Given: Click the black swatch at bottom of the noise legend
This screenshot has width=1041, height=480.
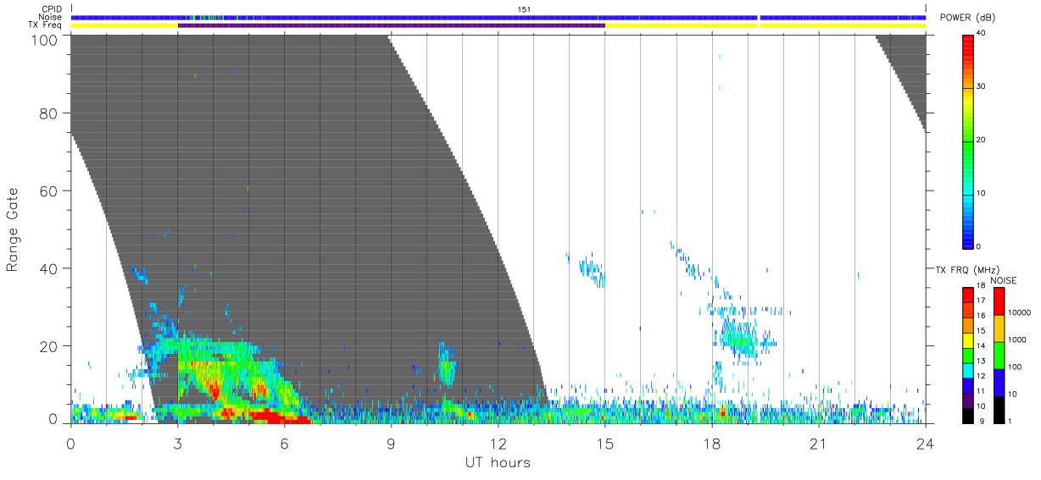Looking at the screenshot, I should point(999,410).
